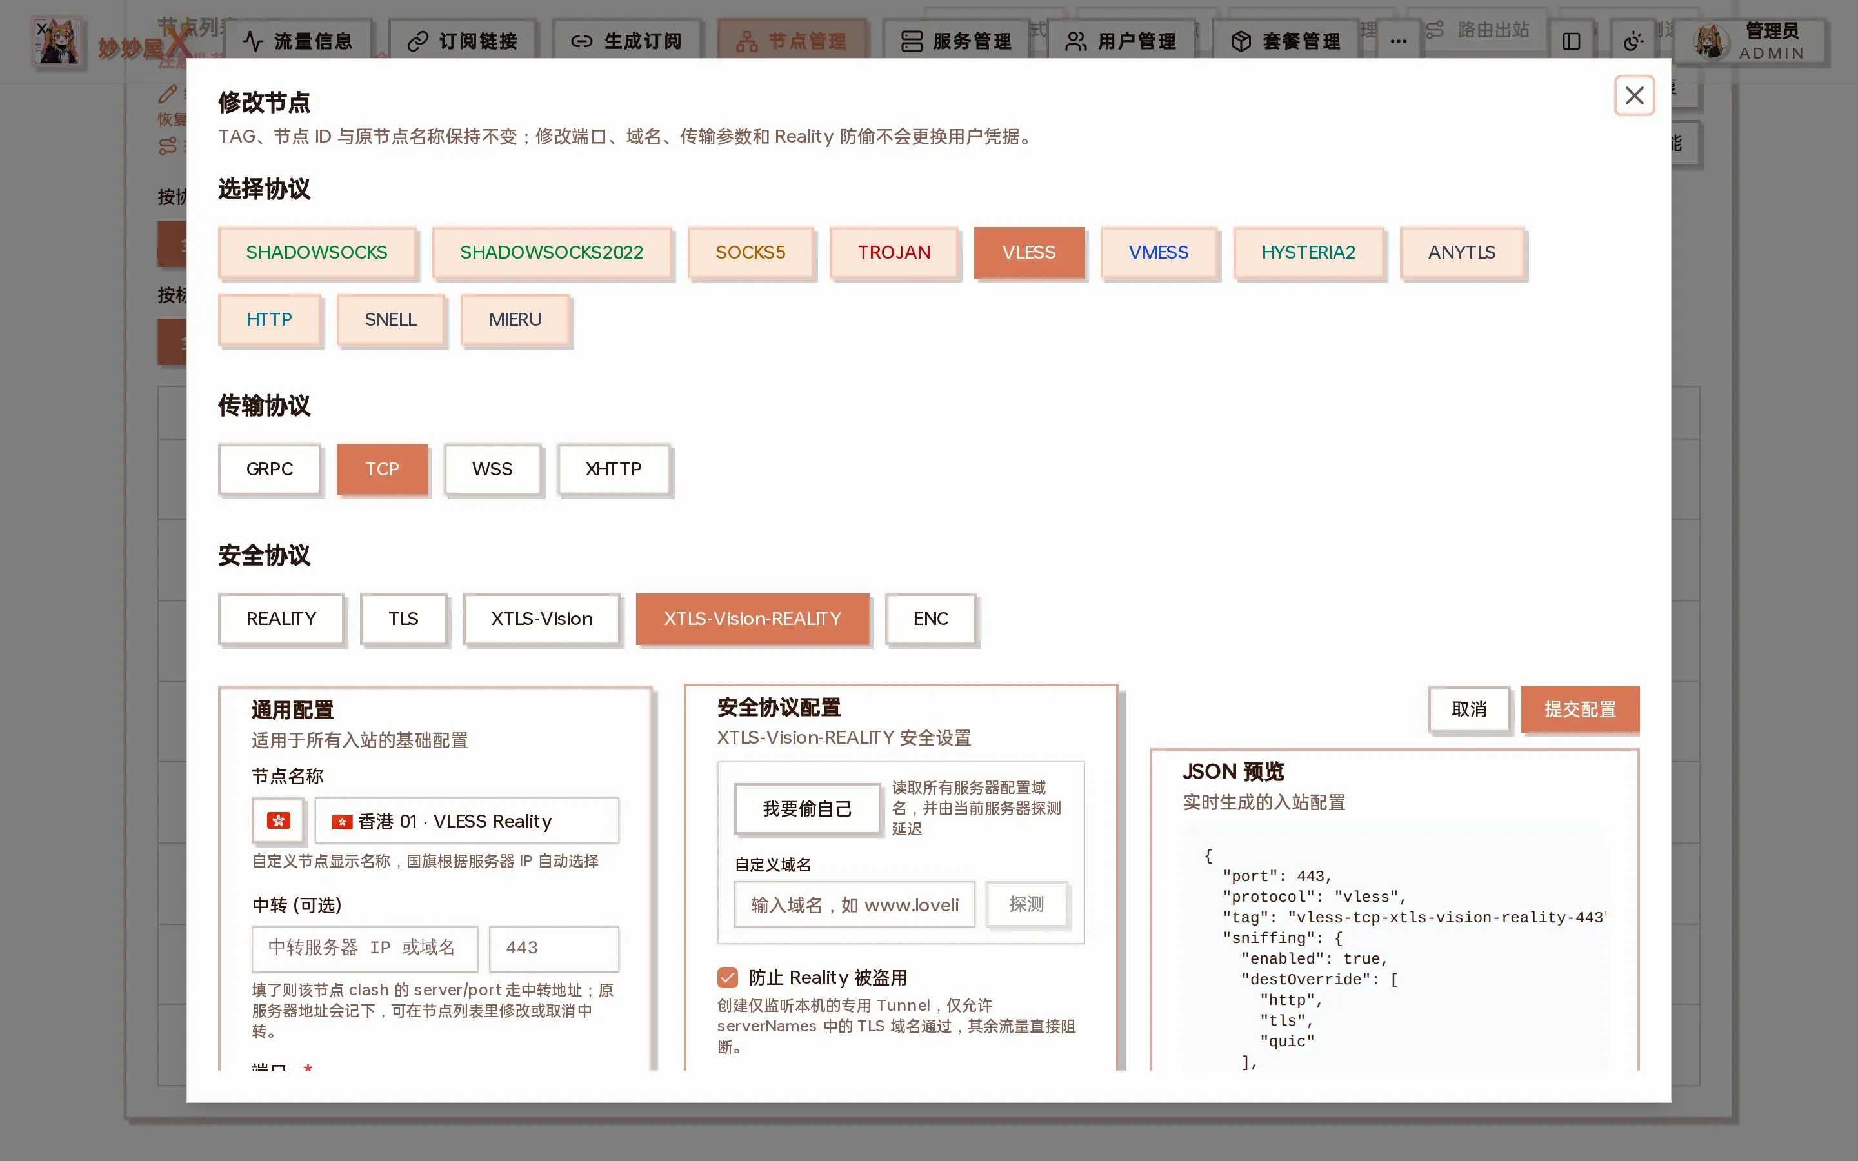Click the more options ellipsis icon
This screenshot has height=1161, width=1858.
[x=1398, y=41]
